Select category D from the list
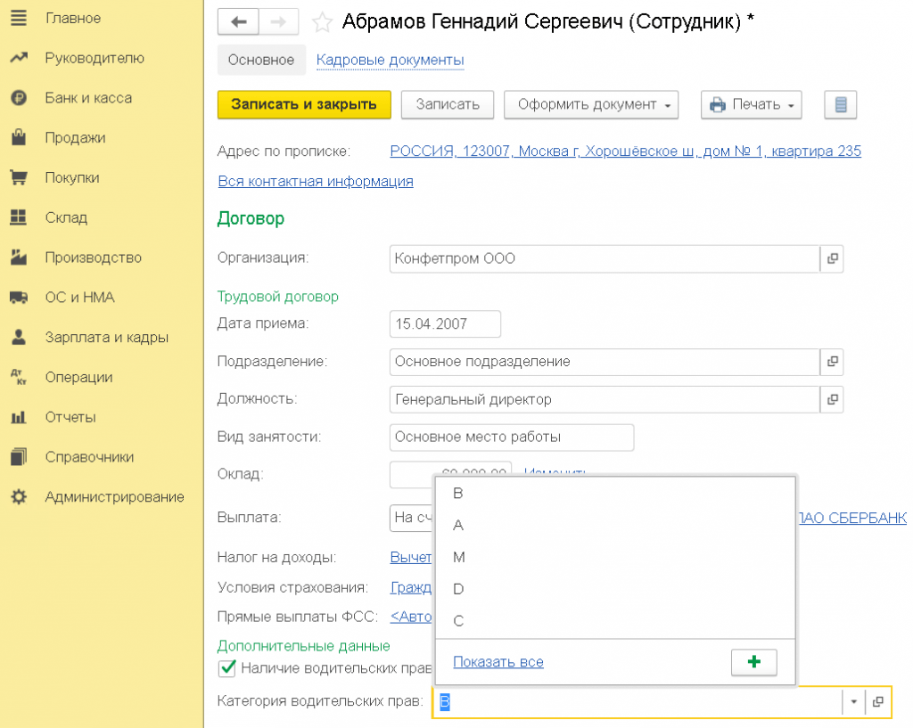This screenshot has height=728, width=913. (458, 589)
